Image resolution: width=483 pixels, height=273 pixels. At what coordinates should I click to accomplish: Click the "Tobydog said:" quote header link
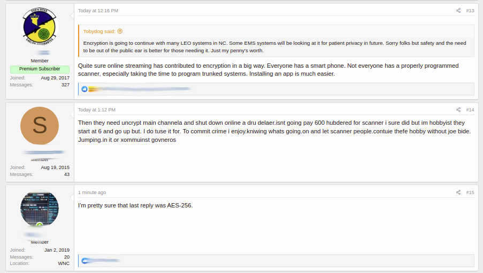(99, 31)
